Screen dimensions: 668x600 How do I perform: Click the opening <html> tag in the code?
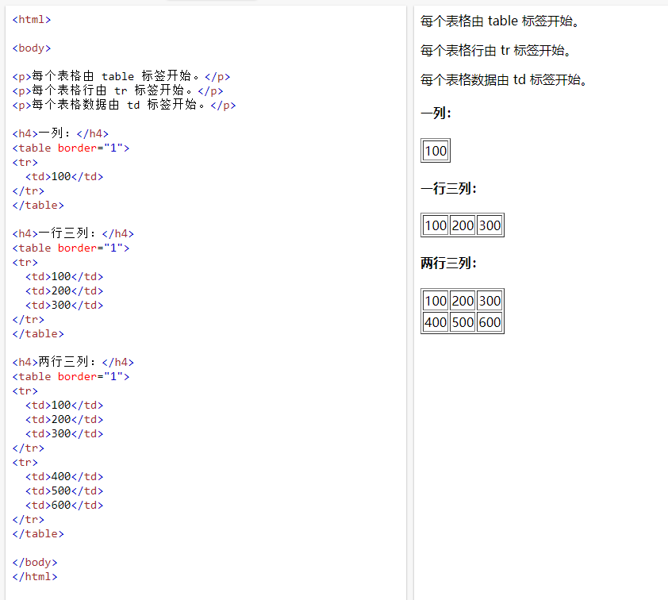tap(31, 19)
